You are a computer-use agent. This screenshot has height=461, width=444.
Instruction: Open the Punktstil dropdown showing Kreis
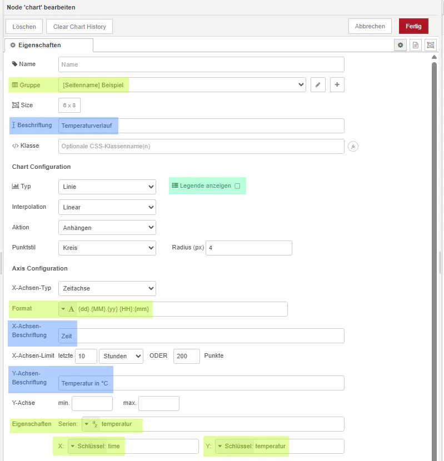click(107, 248)
